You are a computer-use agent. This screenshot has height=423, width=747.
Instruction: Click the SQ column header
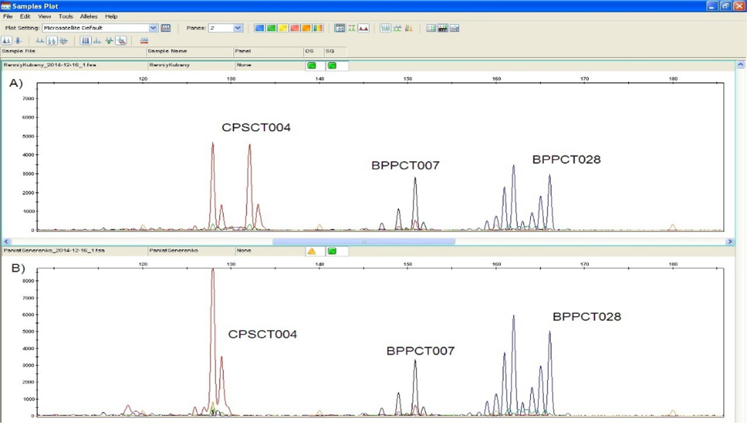[334, 51]
